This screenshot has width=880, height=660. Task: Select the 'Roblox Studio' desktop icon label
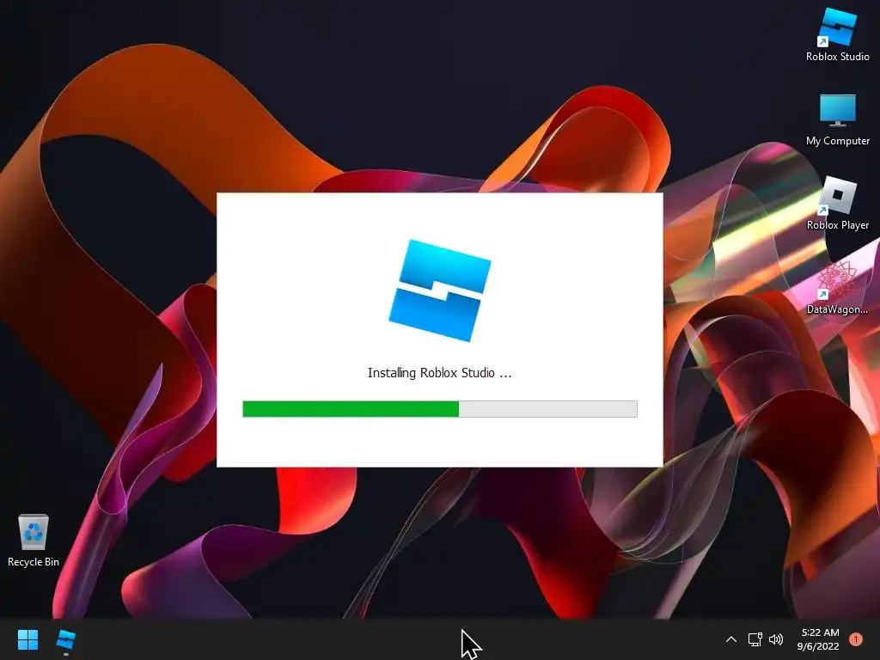[837, 57]
